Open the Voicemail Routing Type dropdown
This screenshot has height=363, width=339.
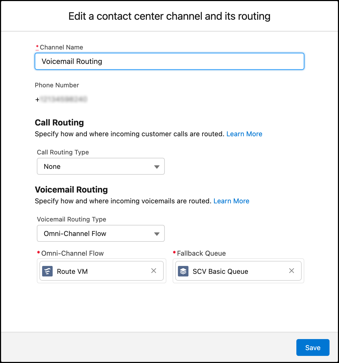tap(101, 233)
